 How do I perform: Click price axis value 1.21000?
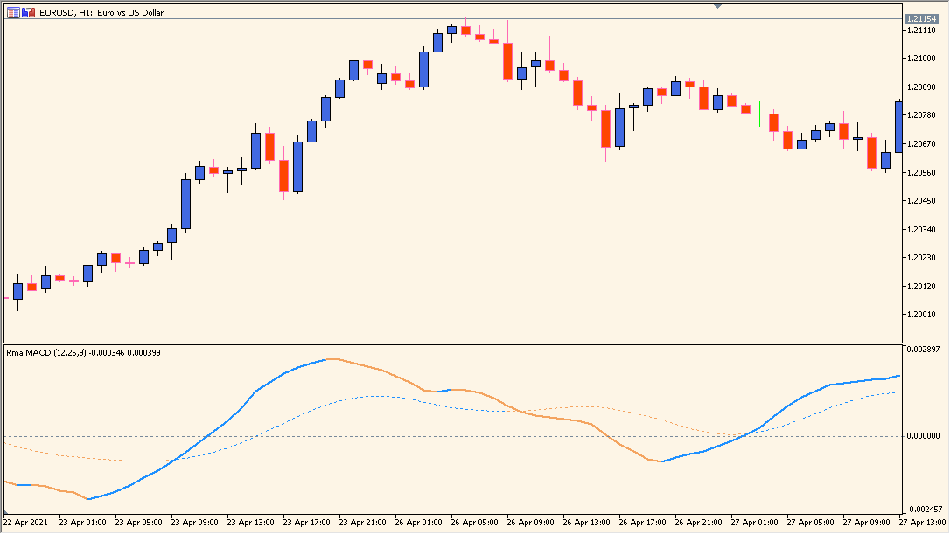(x=921, y=59)
